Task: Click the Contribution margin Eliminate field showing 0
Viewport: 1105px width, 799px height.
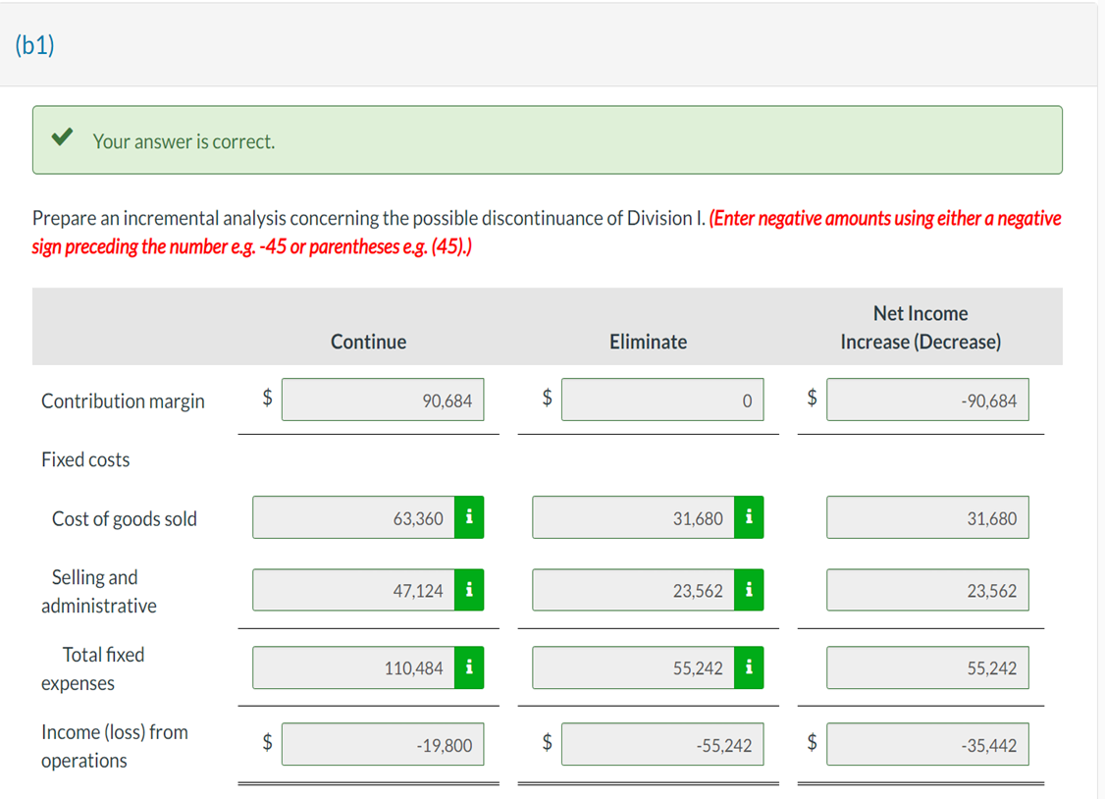Action: (x=662, y=399)
